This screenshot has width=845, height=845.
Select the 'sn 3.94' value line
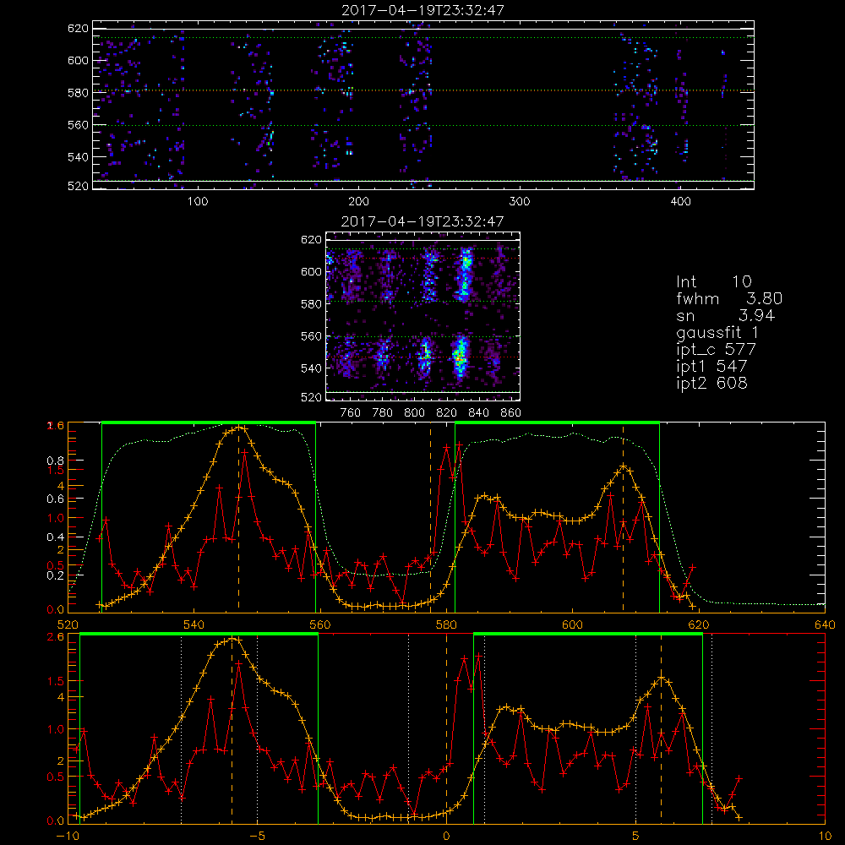click(x=725, y=315)
